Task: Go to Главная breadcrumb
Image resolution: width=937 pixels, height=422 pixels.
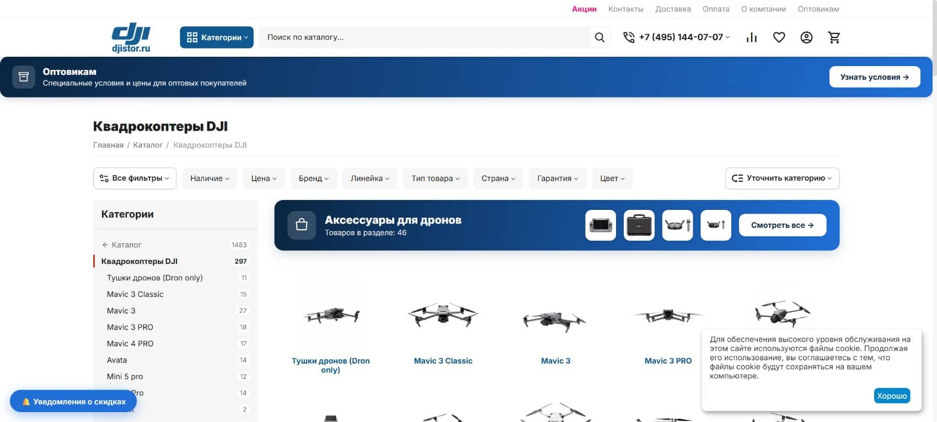Action: [108, 145]
